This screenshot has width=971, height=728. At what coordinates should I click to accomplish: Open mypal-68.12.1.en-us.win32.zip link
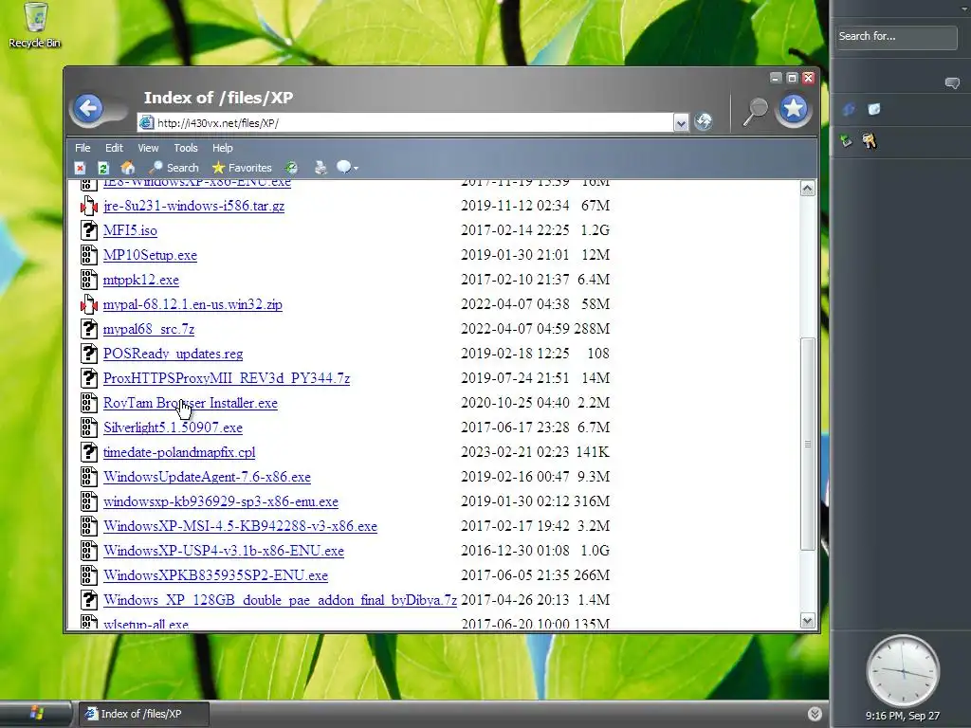point(192,304)
